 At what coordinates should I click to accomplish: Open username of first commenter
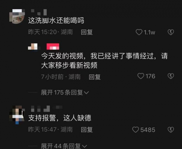click(39, 12)
